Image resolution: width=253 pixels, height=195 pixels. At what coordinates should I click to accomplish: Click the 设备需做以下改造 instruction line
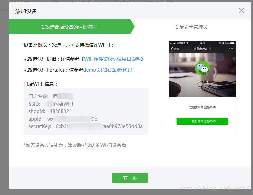pos(68,45)
